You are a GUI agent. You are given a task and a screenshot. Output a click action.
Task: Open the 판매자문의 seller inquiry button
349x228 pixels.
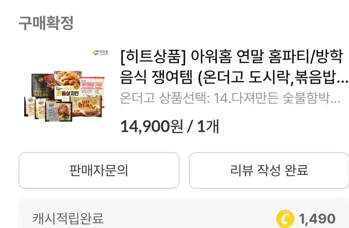pos(99,170)
